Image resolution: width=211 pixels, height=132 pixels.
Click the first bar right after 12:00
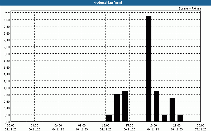pos(109,118)
